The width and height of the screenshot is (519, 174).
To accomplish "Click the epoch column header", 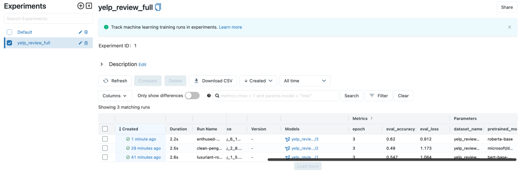I will [358, 129].
